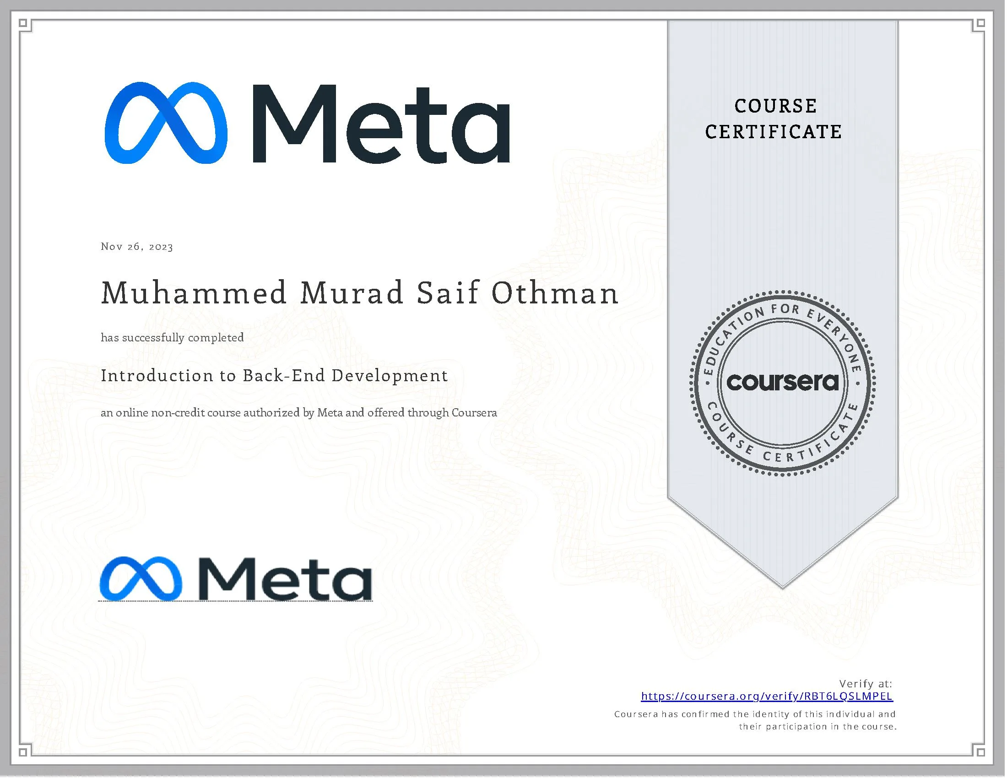This screenshot has width=1007, height=778.
Task: Click the large Meta logo at top
Action: click(x=308, y=123)
